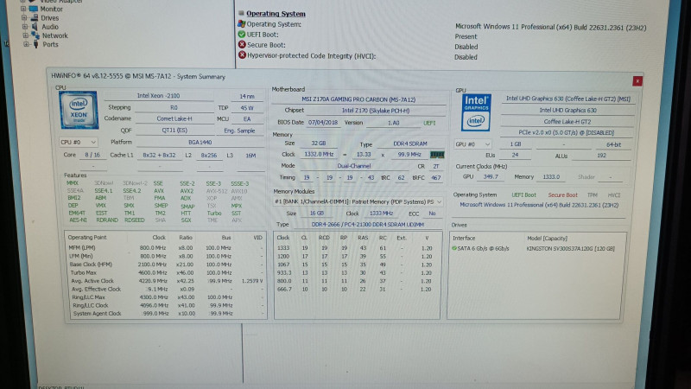This screenshot has width=691, height=389.
Task: Click the Base Clock (HFM) row
Action: pyautogui.click(x=166, y=265)
